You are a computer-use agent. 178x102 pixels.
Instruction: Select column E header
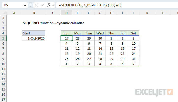coord(78,13)
